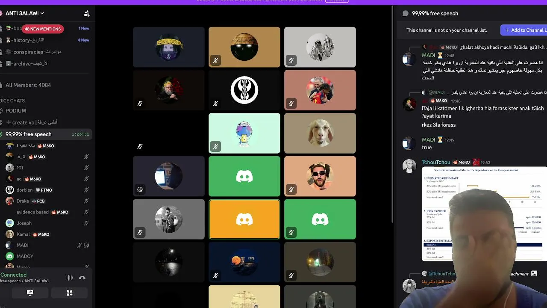Open the activities launcher button
The width and height of the screenshot is (547, 308).
click(69, 293)
